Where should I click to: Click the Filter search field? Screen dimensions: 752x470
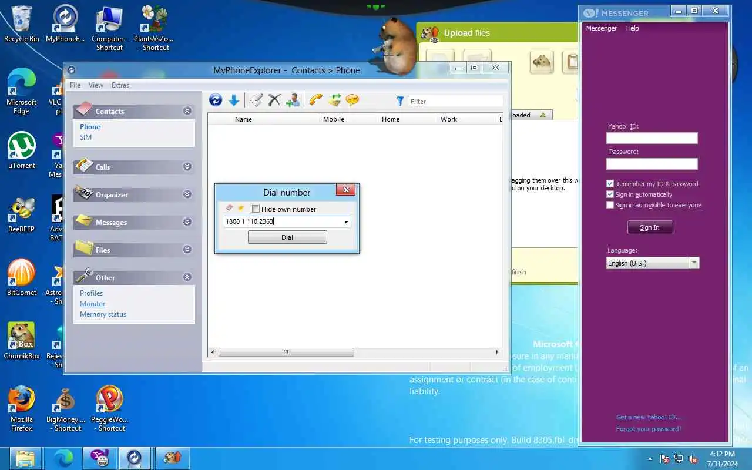[x=455, y=101]
